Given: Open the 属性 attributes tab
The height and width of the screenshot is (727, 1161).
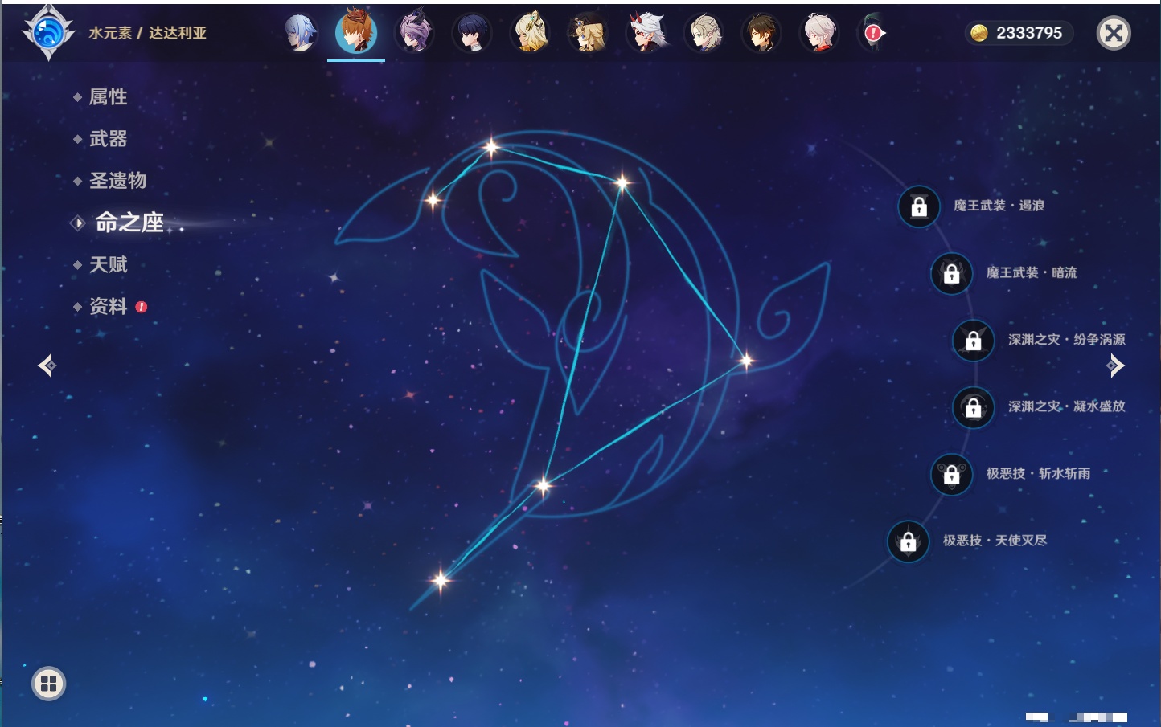Looking at the screenshot, I should [x=108, y=97].
